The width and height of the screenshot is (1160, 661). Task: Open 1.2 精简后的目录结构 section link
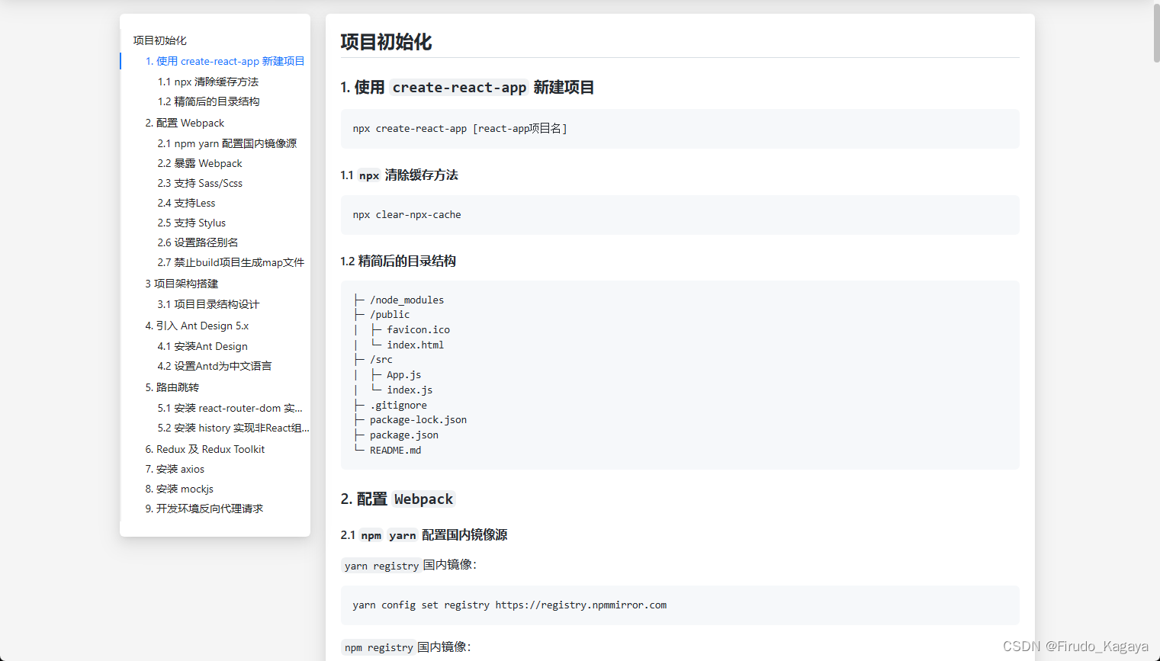tap(207, 101)
